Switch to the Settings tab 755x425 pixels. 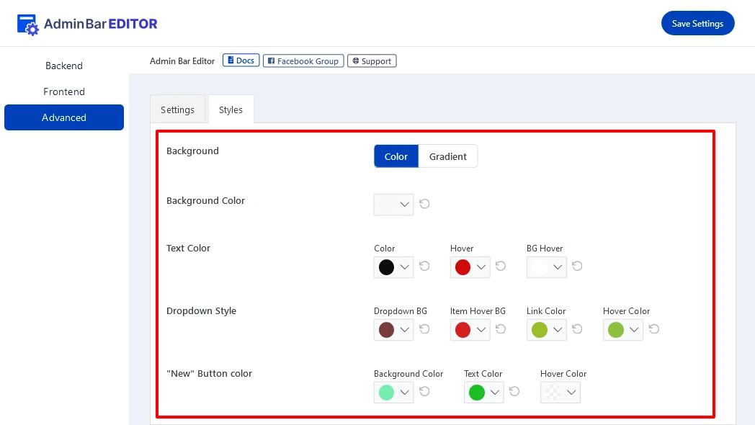[x=177, y=109]
